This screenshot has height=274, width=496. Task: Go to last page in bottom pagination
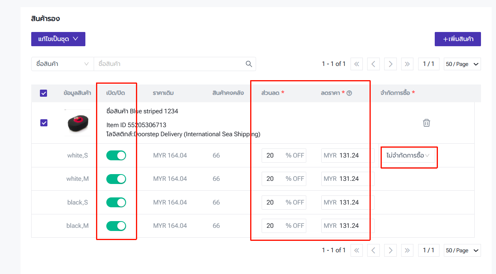coord(407,250)
